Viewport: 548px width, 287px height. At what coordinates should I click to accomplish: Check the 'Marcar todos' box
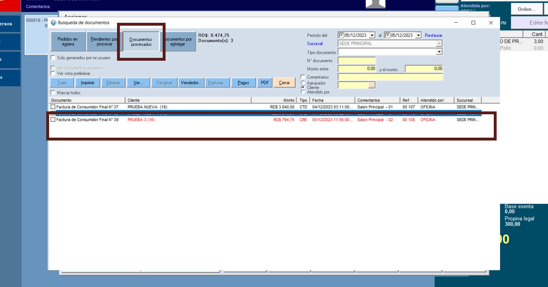tap(53, 93)
